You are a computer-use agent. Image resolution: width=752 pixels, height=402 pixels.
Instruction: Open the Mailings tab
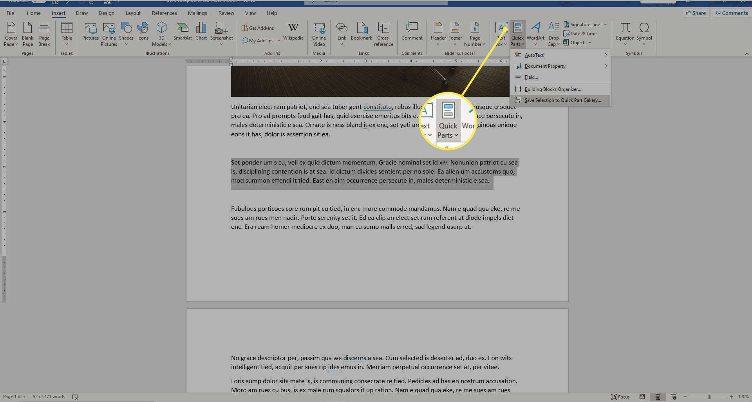click(x=197, y=13)
